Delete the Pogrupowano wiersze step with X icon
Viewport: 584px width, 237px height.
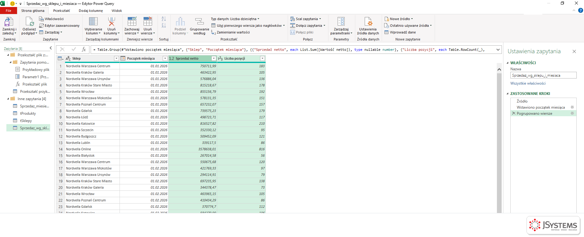tap(514, 113)
